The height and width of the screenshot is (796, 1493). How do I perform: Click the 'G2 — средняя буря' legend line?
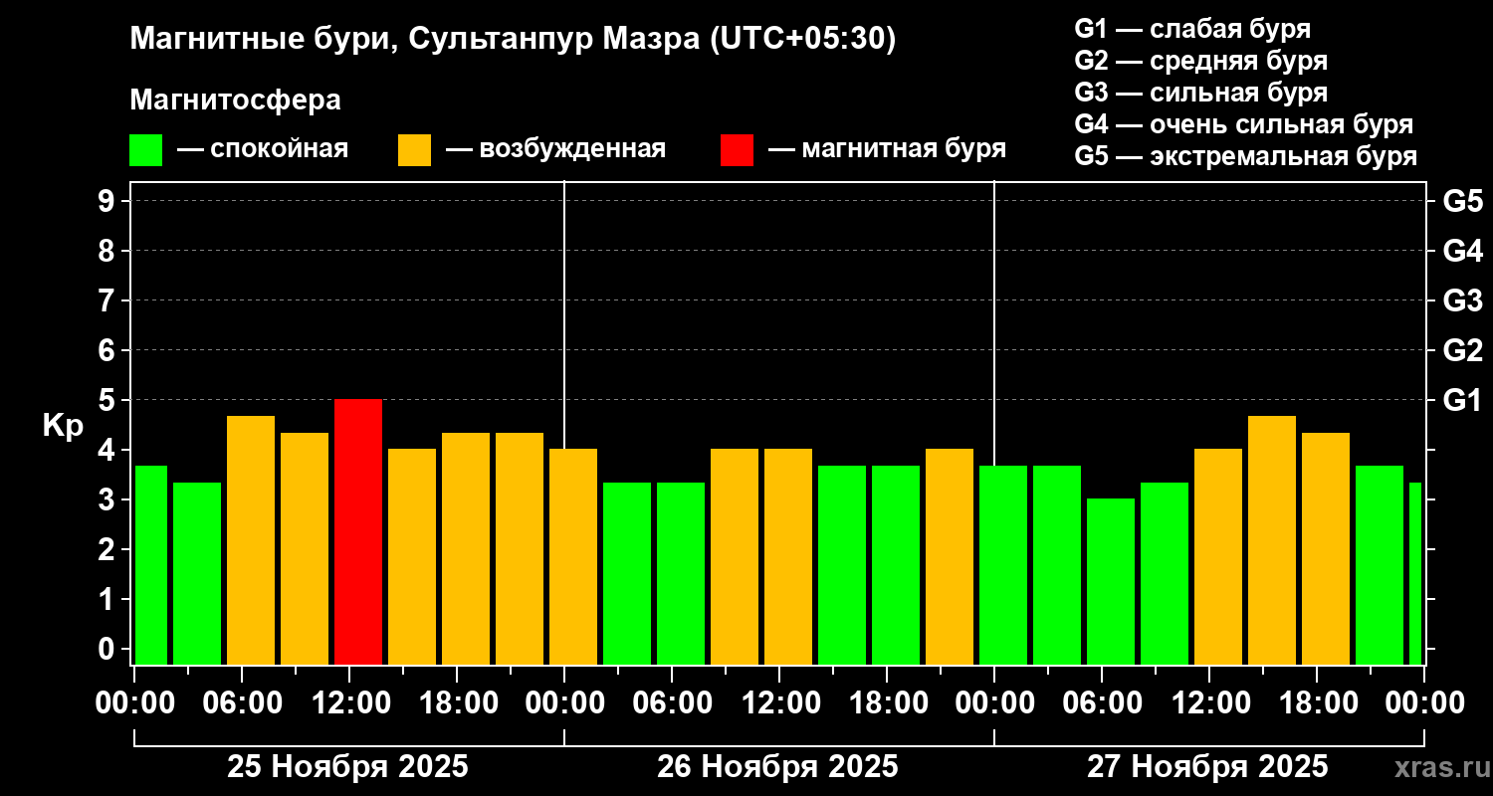pyautogui.click(x=1201, y=61)
